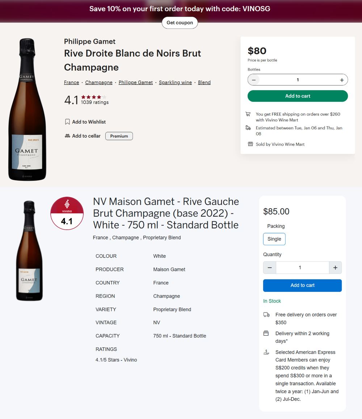Click the Rive Droite bottle image
362x419 pixels.
(28, 109)
